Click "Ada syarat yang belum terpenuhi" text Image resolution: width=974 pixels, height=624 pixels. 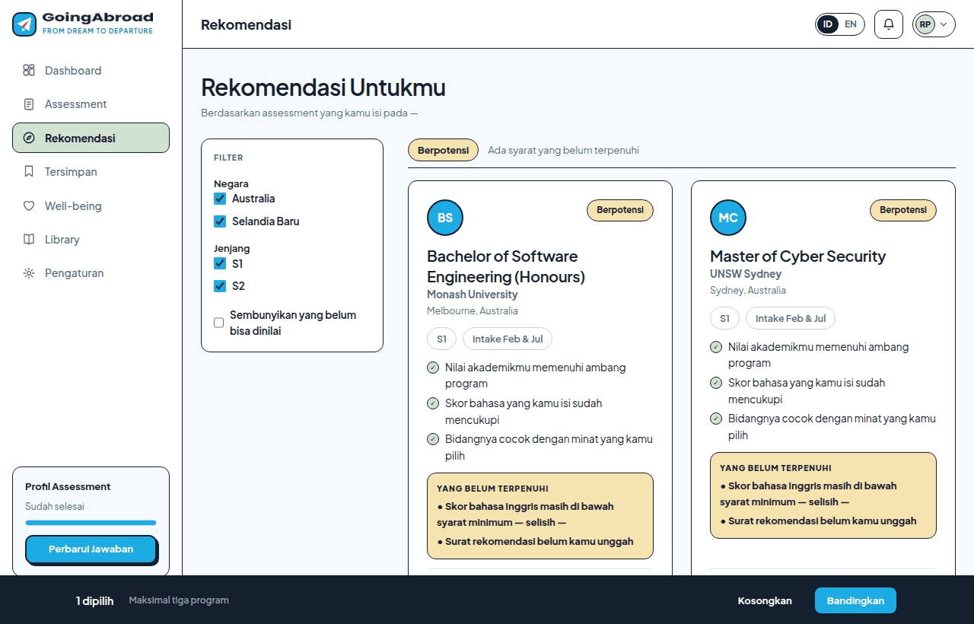tap(563, 150)
